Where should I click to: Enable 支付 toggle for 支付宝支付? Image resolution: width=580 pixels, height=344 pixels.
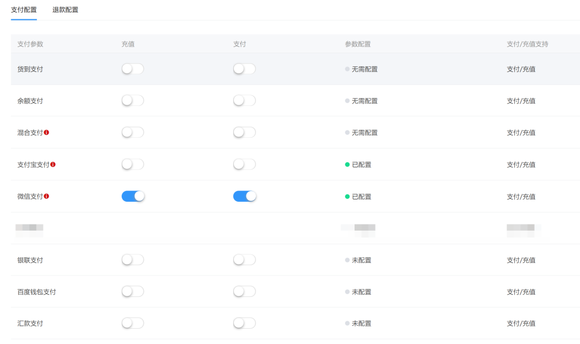tap(244, 164)
